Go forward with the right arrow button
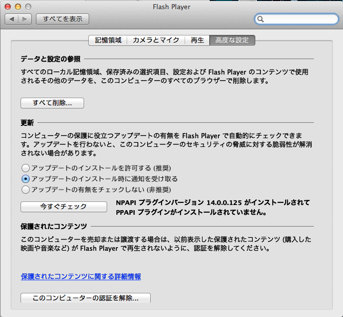The width and height of the screenshot is (343, 317). 25,19
